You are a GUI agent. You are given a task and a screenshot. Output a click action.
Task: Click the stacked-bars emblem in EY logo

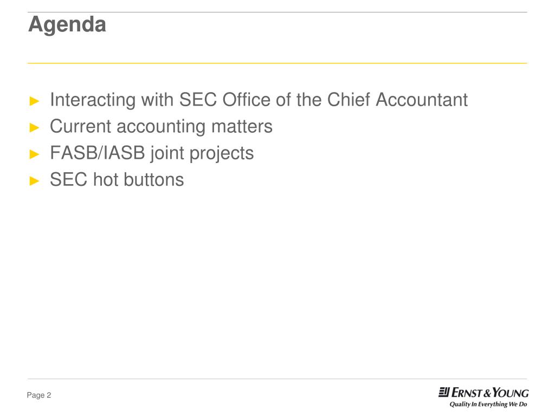tap(444, 392)
